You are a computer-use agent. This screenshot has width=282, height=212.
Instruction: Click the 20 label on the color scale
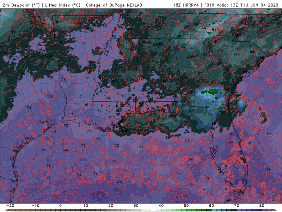tap(111, 206)
